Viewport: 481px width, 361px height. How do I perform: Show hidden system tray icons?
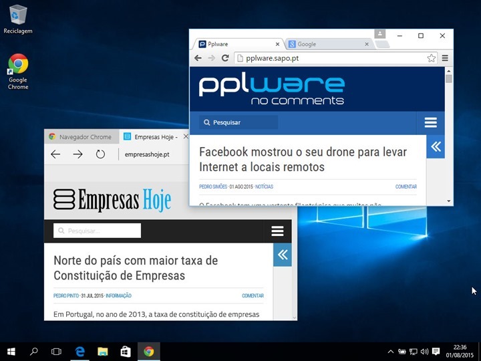pyautogui.click(x=391, y=352)
